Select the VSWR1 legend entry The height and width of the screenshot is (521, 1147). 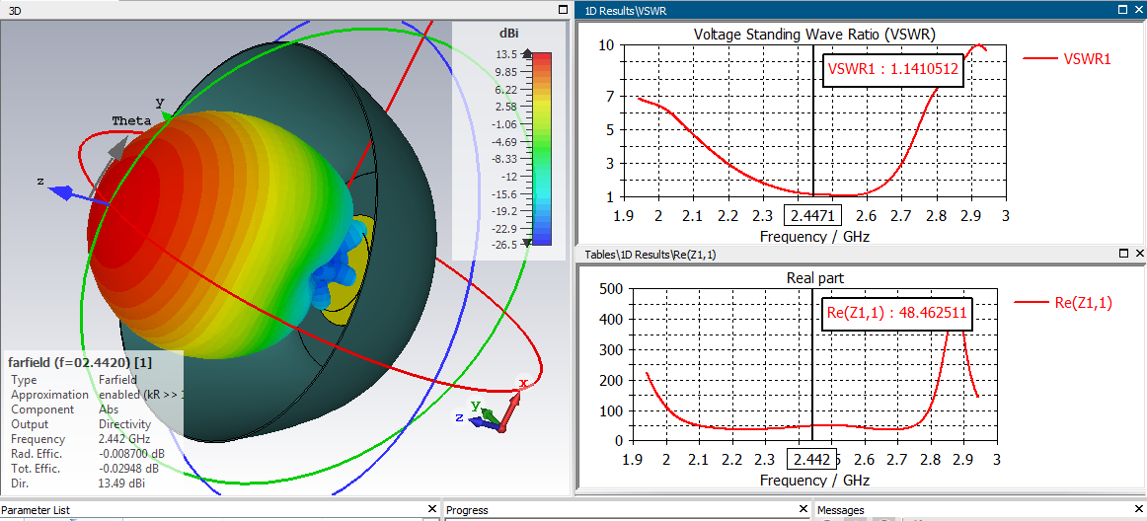coord(1066,59)
